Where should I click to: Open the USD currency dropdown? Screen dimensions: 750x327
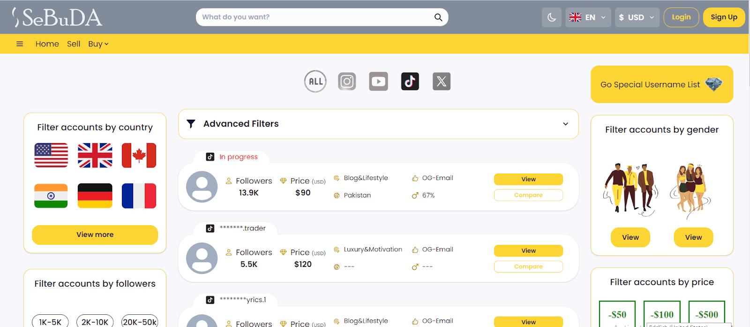(637, 17)
